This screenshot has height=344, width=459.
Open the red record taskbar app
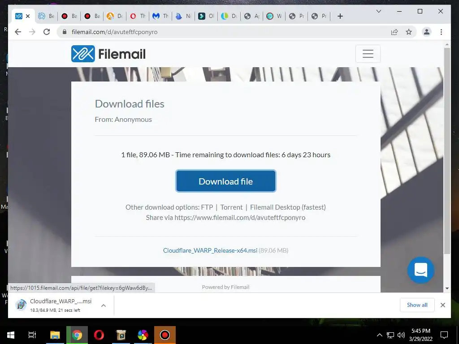(x=165, y=335)
